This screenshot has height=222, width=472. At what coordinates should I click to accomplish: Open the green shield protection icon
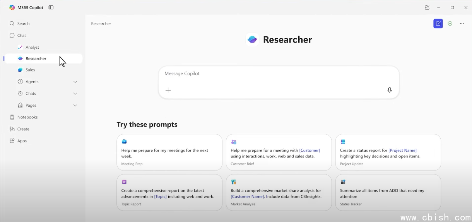click(x=450, y=24)
